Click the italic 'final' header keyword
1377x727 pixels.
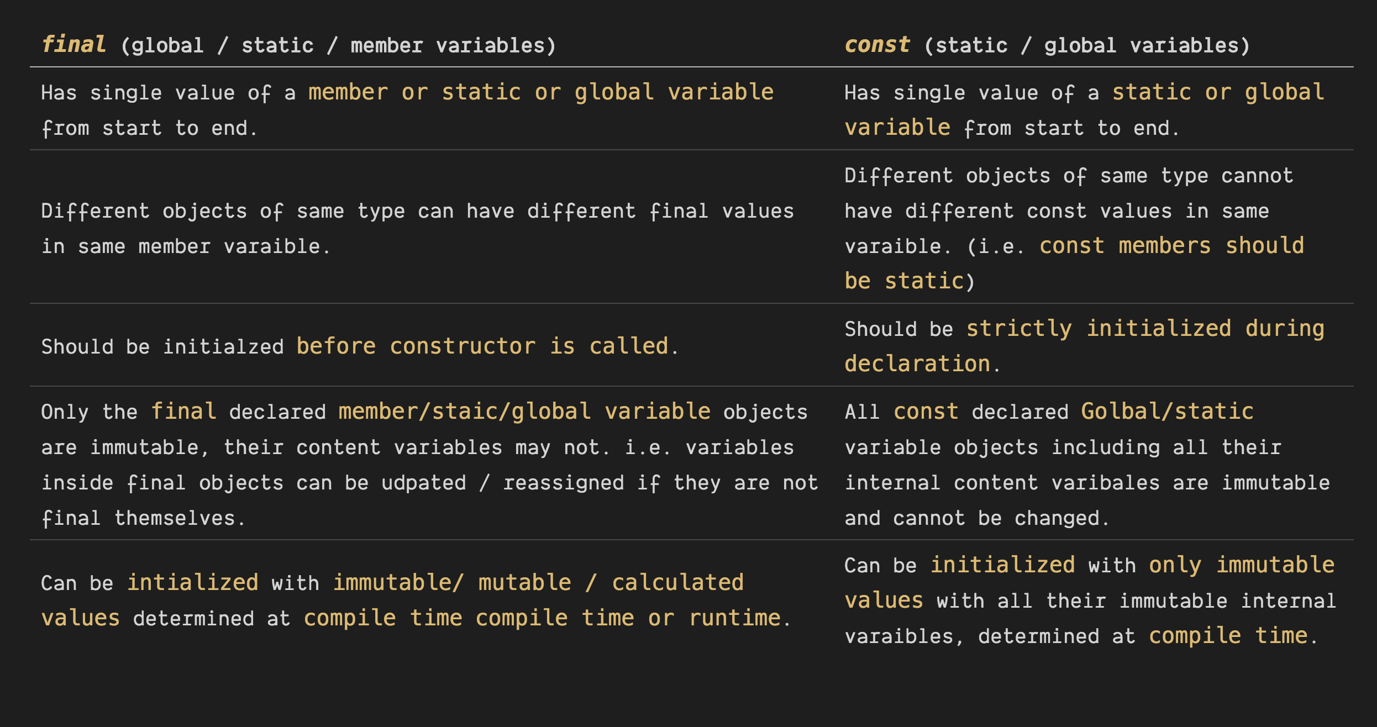click(x=73, y=45)
